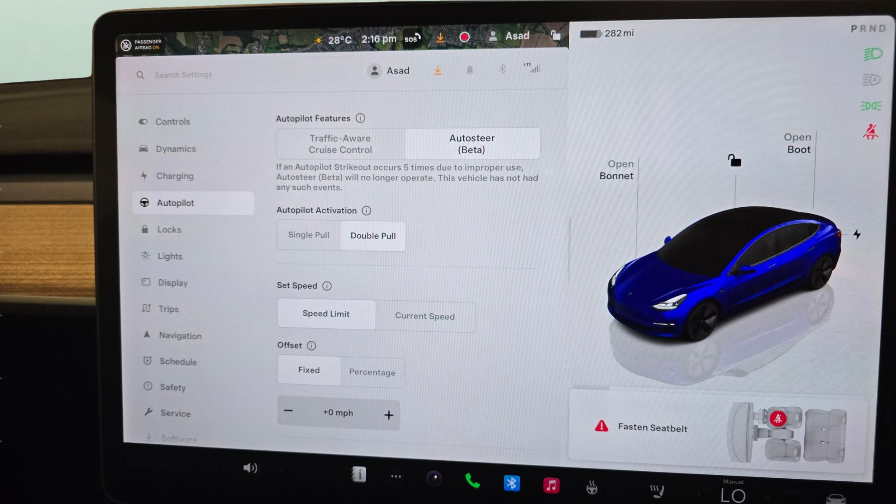
Task: Set speed to Current Speed
Action: point(425,316)
